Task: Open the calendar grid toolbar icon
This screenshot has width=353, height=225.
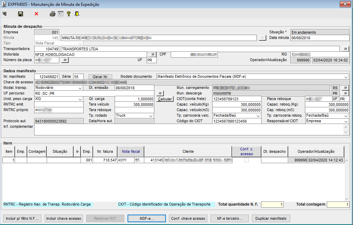Action: pyautogui.click(x=61, y=14)
